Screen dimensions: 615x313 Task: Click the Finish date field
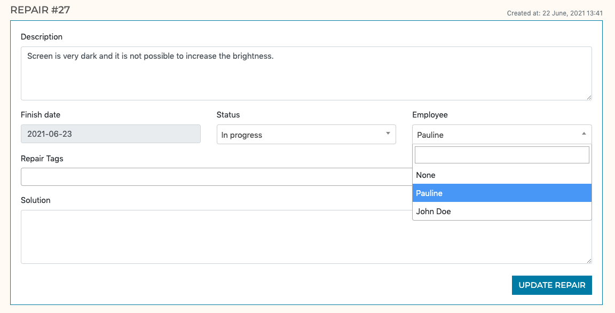pyautogui.click(x=111, y=134)
